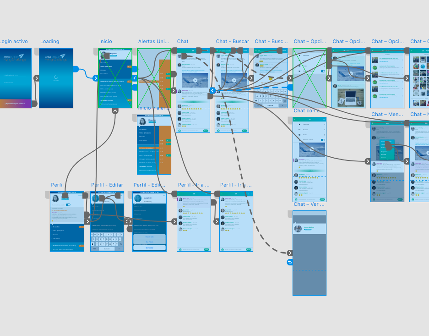Viewport: 429px width, 336px height.
Task: Select the Perfil - Edit... artboard title
Action: tap(149, 185)
